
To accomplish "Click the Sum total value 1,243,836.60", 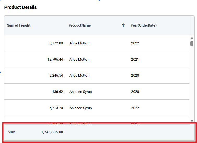I will click(52, 132).
